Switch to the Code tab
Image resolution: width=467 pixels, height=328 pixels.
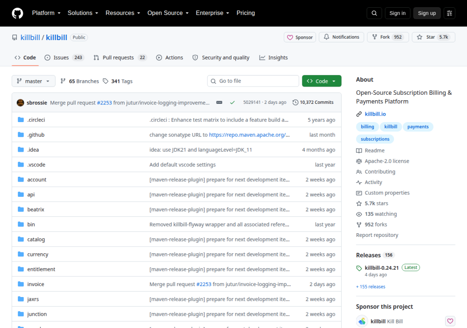26,57
